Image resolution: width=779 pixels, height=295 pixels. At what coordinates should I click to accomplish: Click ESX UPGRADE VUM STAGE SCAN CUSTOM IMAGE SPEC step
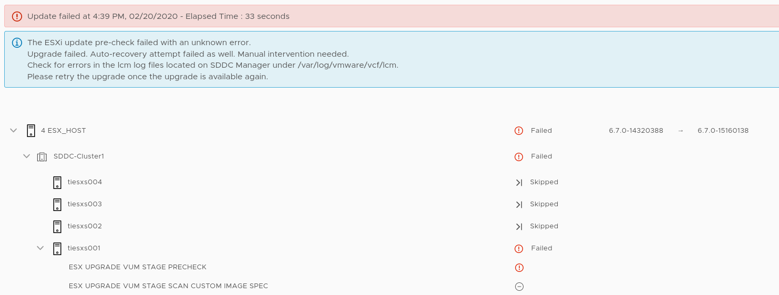coord(168,286)
